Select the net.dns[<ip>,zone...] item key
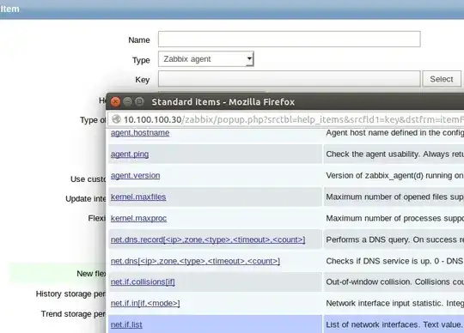 195,261
